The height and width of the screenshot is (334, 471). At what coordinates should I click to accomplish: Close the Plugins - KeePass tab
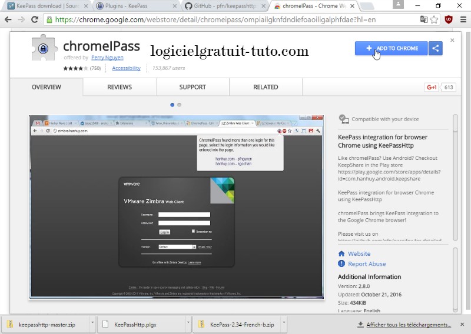coord(175,6)
